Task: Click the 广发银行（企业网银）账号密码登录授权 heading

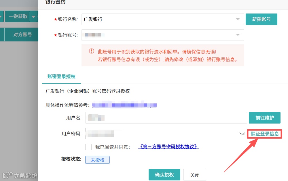Action: click(x=88, y=91)
